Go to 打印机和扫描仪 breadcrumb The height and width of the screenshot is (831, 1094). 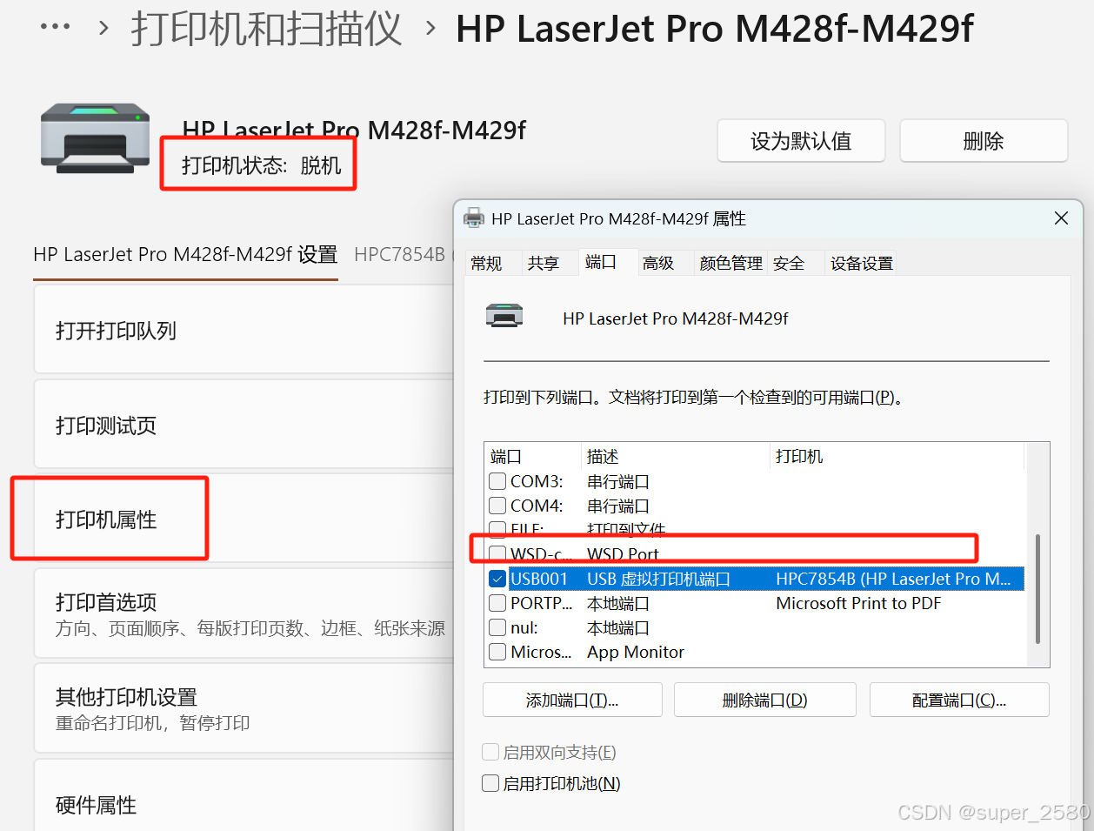point(266,29)
